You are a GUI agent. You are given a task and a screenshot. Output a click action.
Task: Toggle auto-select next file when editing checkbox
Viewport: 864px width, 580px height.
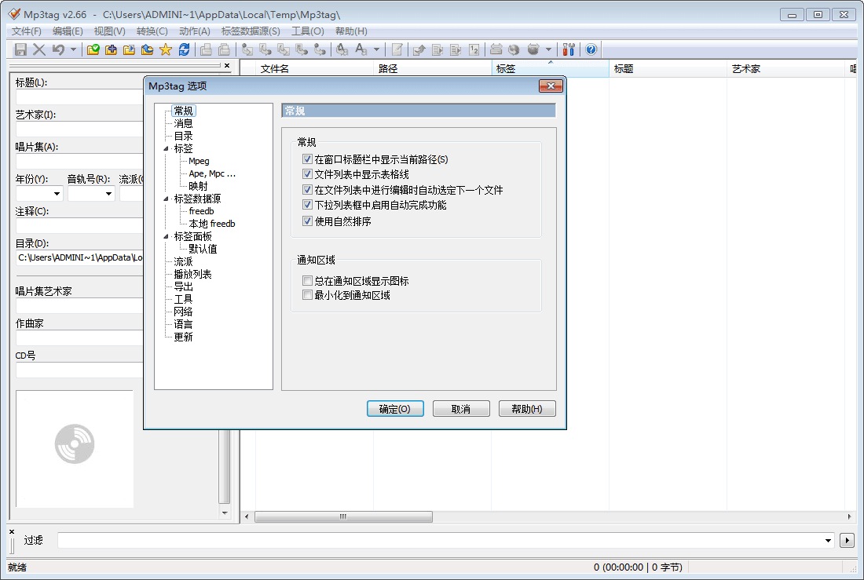pos(307,189)
